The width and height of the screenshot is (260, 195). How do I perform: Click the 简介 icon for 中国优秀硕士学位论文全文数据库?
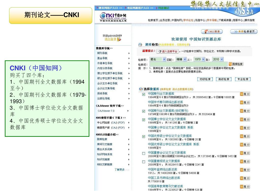coord(245,136)
